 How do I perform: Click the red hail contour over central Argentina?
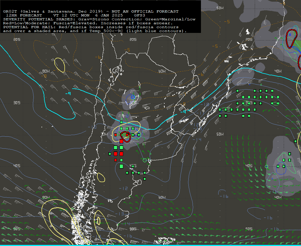pyautogui.click(x=125, y=137)
